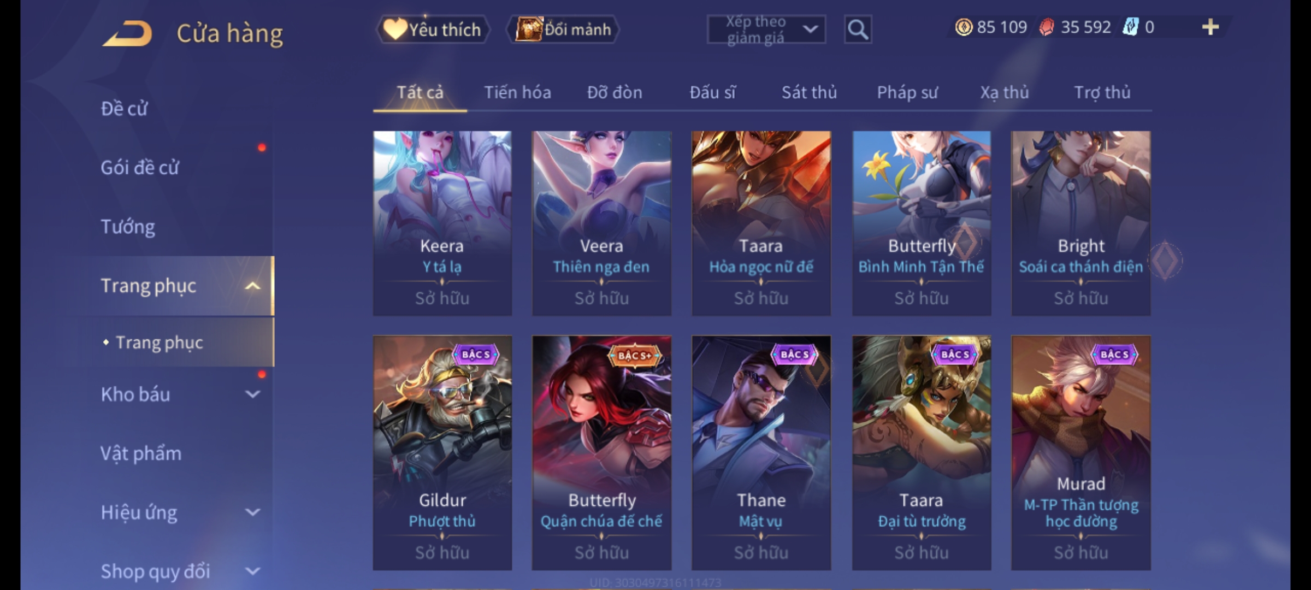Select Keera Y tá lạ skin card
This screenshot has width=1311, height=590.
point(442,223)
